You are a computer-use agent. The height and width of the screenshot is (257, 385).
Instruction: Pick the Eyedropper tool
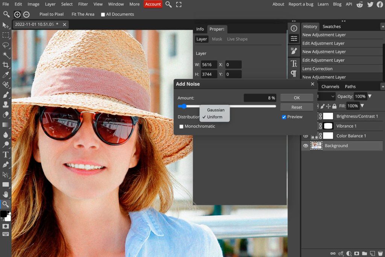[5, 74]
